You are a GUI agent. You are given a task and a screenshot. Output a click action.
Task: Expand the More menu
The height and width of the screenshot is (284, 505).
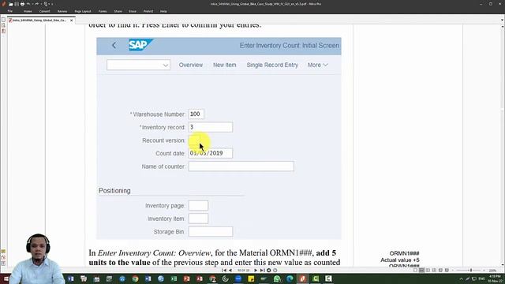click(x=317, y=65)
